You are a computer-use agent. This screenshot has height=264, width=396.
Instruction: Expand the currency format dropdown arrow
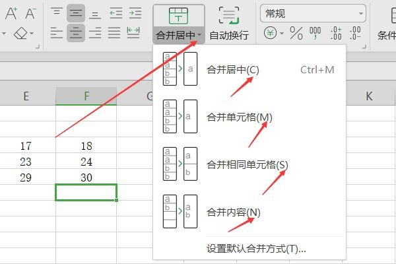[281, 33]
